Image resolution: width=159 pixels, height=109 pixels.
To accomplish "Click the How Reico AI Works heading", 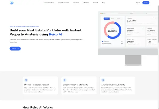I will tap(38, 107).
